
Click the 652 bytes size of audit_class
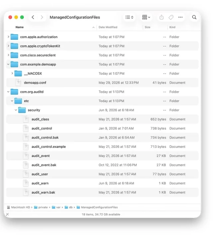pyautogui.click(x=158, y=119)
